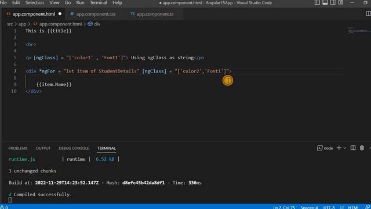This screenshot has width=371, height=209.
Task: Click the *ngFor directive on line 7
Action: coord(47,71)
